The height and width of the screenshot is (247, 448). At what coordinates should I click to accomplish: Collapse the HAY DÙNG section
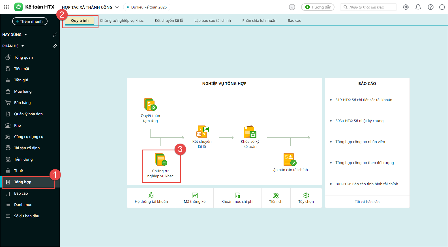(x=25, y=35)
